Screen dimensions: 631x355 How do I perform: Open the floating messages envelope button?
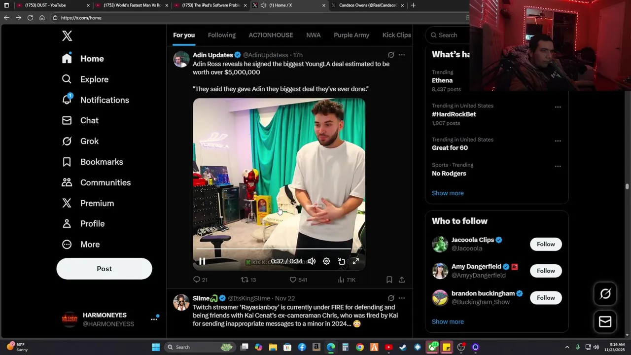605,321
